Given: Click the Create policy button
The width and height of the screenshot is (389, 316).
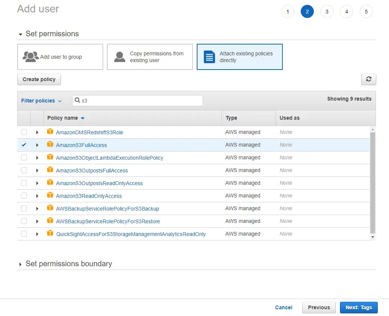Looking at the screenshot, I should 39,79.
